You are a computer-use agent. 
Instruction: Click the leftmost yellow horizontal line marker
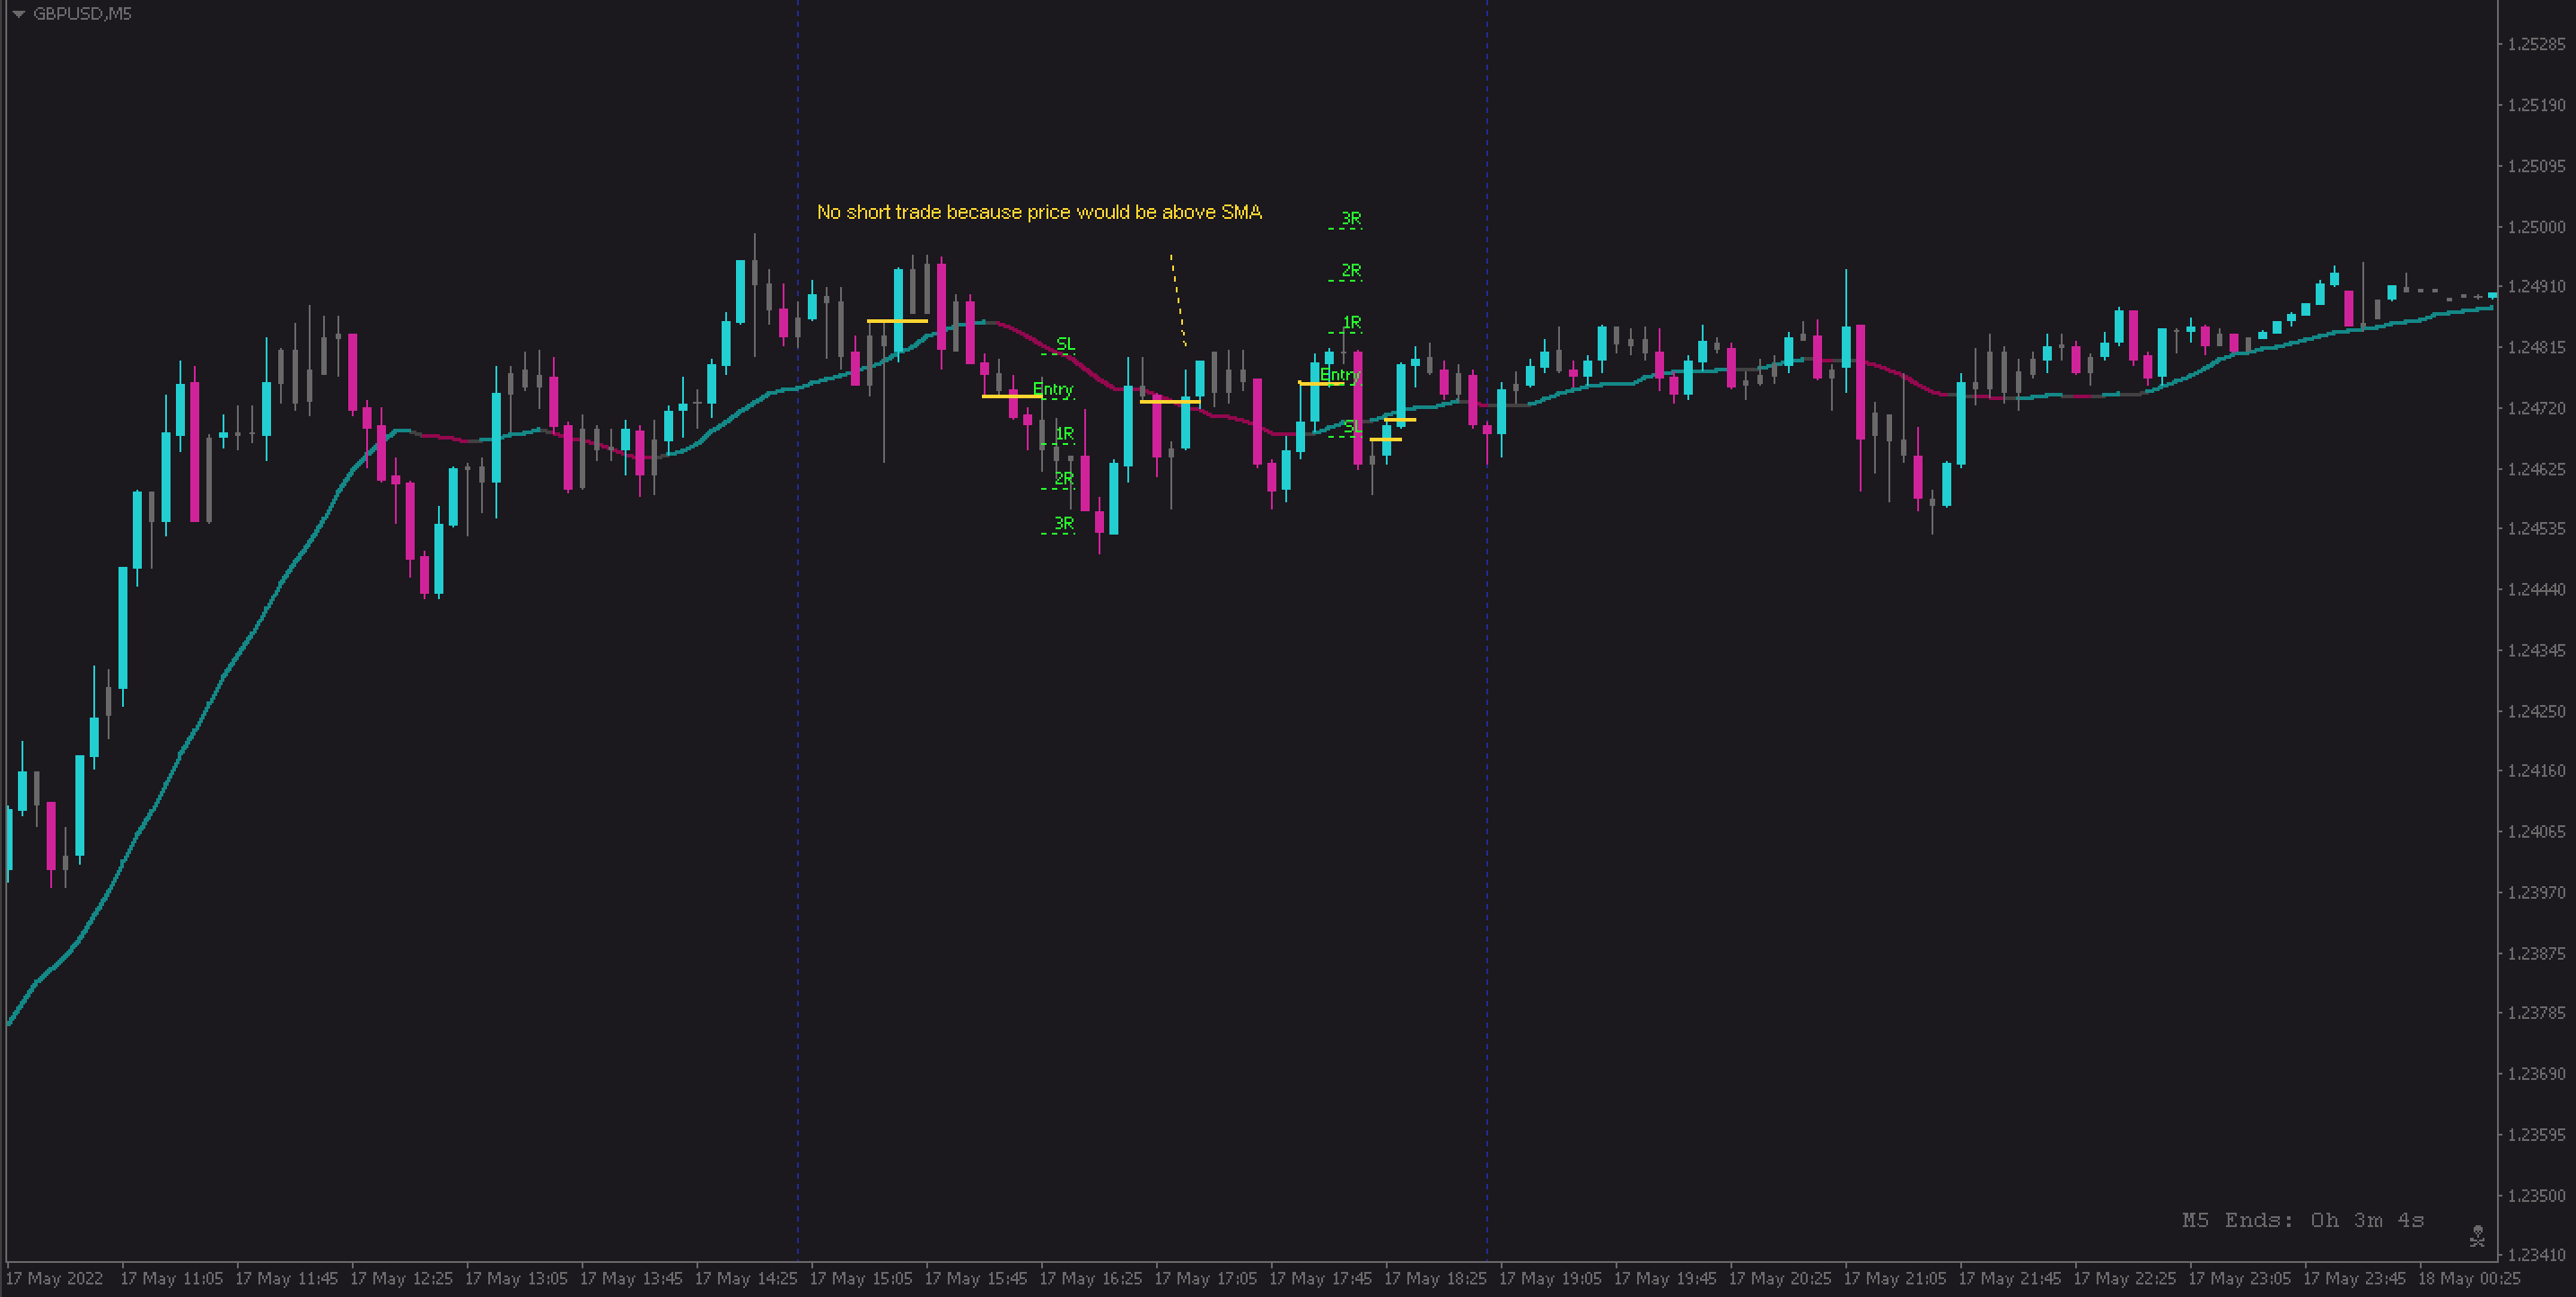(897, 321)
